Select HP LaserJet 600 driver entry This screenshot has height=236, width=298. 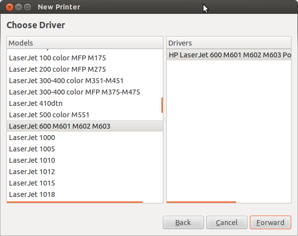tap(229, 55)
